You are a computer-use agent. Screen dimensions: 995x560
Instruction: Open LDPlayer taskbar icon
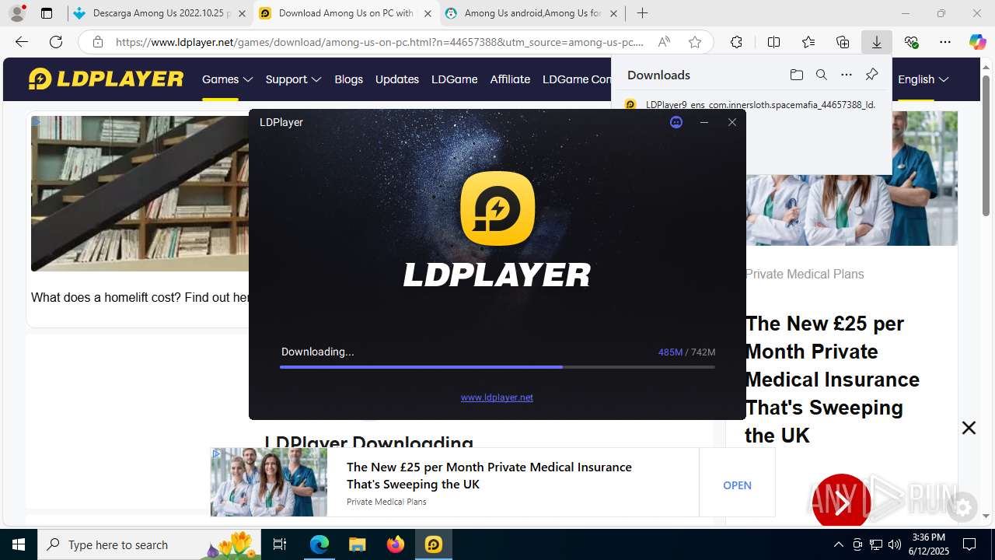click(x=434, y=544)
